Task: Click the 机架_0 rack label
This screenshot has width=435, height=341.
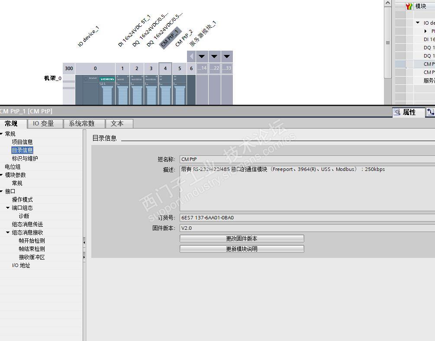Action: pyautogui.click(x=52, y=78)
